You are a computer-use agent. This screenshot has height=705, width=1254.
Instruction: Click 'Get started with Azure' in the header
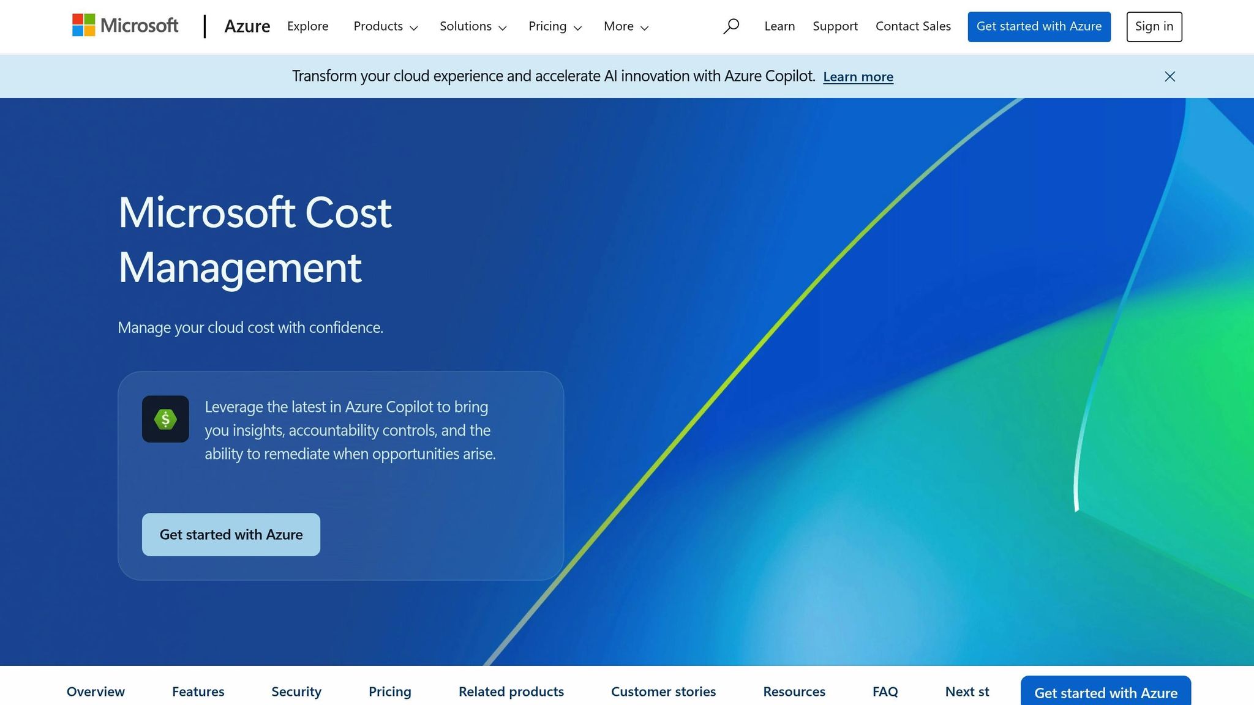[1039, 26]
